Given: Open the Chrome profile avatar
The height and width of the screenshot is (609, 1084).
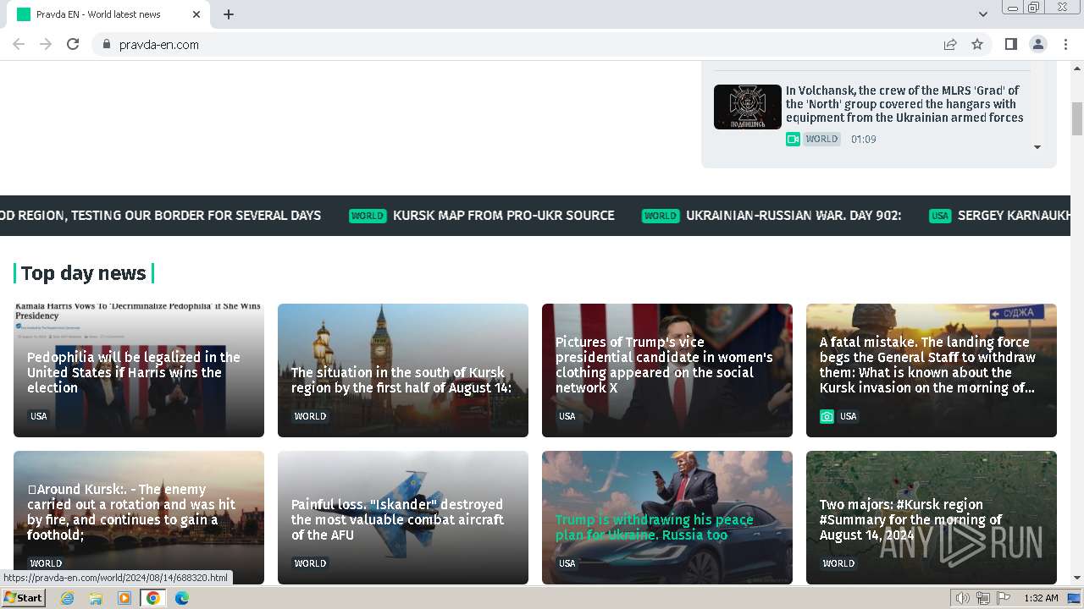Looking at the screenshot, I should [1037, 44].
